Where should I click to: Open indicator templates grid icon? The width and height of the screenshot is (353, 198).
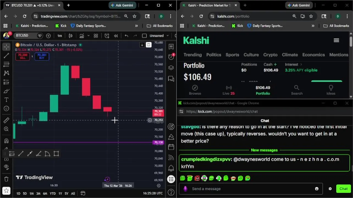coord(96,36)
